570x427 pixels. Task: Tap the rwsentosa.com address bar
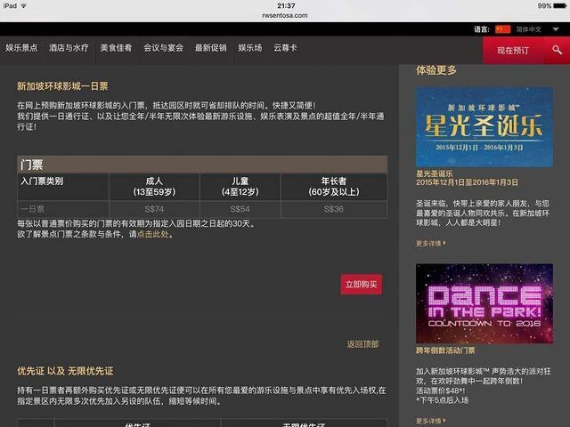point(285,15)
